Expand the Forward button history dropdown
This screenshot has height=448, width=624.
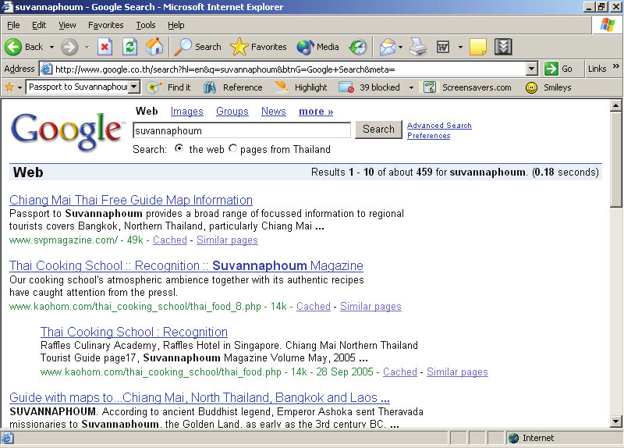coord(87,47)
